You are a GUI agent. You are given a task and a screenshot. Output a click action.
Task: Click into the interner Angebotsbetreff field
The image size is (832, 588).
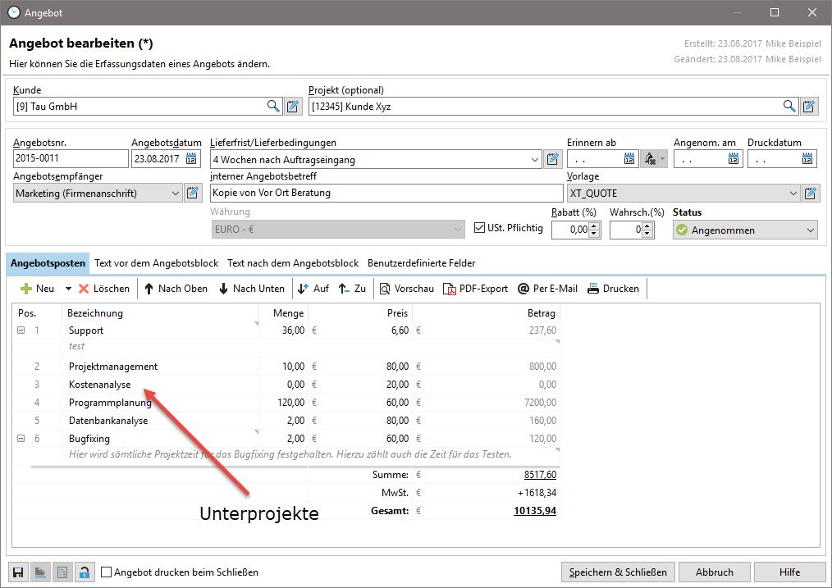click(x=386, y=194)
